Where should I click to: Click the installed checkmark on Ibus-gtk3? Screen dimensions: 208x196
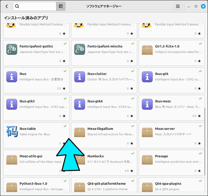pyautogui.click(x=65, y=99)
